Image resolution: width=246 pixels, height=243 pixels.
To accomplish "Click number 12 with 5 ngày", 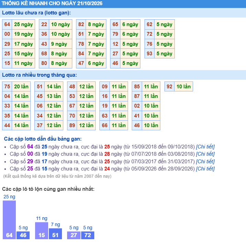I will (115, 44).
